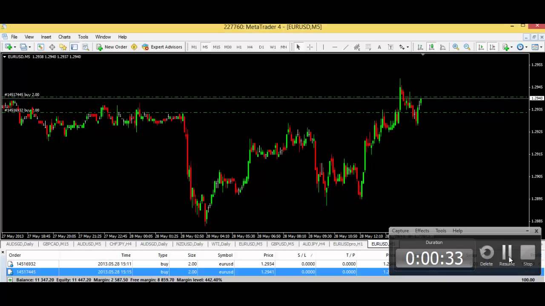The width and height of the screenshot is (545, 306).
Task: Expand the New Chart dropdown arrow
Action: click(x=15, y=47)
